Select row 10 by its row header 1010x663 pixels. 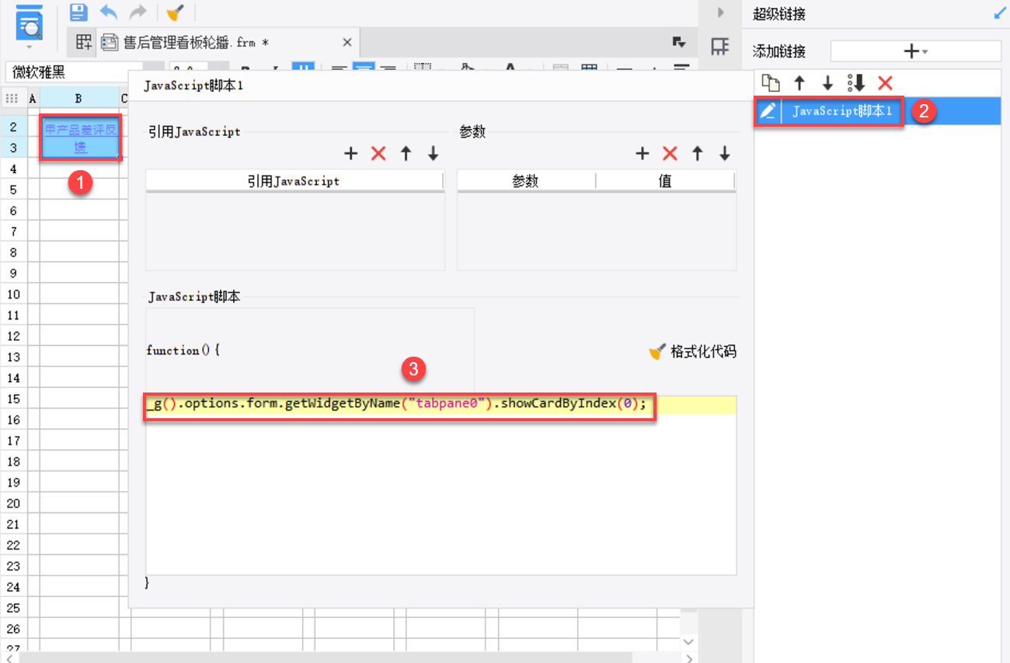(x=13, y=295)
